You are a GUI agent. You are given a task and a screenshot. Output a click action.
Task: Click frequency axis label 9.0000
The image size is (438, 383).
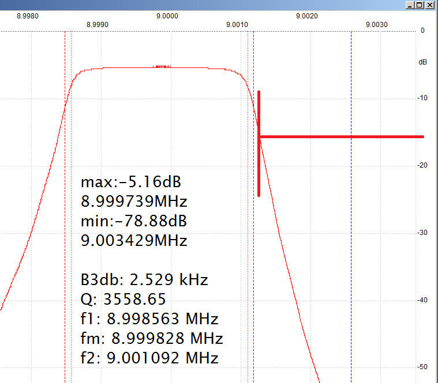167,16
